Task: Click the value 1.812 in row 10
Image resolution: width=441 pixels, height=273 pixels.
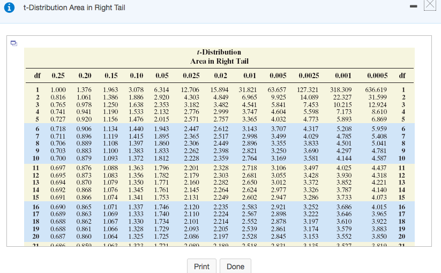Action: pyautogui.click(x=162, y=159)
